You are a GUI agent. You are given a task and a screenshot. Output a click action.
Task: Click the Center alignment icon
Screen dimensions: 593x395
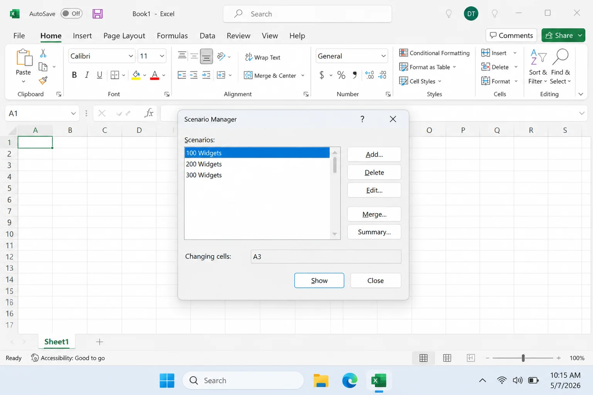[x=194, y=75]
